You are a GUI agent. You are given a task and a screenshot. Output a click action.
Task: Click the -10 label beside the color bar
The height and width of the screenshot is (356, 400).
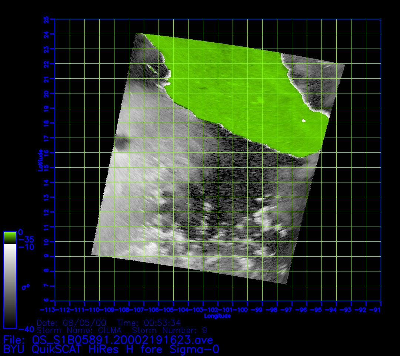(26, 247)
